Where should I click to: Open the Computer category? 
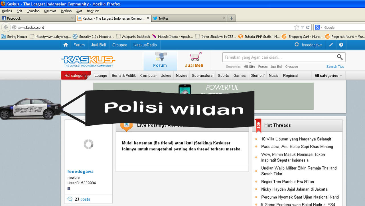149,76
